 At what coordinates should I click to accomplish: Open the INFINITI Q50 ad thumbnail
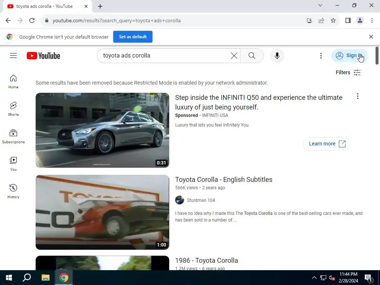(x=102, y=130)
